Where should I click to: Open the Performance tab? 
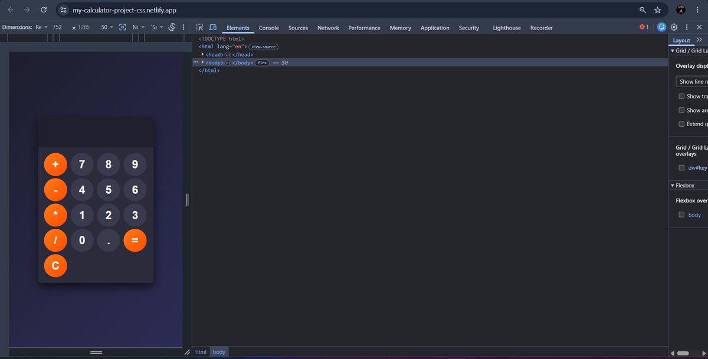tap(364, 28)
